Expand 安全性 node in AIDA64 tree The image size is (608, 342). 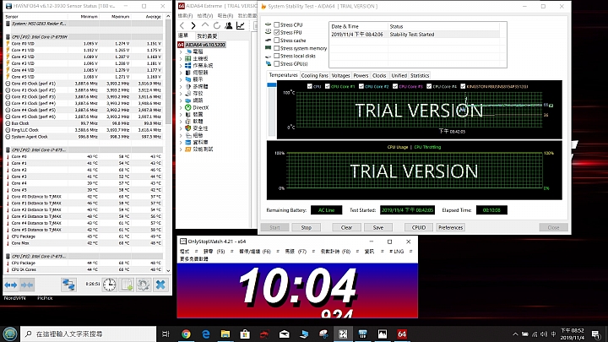181,128
